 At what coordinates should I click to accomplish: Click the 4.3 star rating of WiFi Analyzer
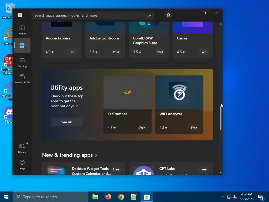163,128
